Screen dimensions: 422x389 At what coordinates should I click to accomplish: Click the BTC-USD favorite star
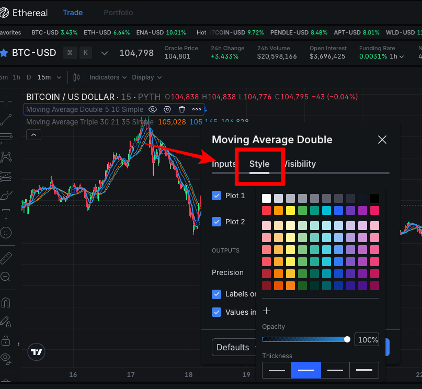(x=4, y=53)
